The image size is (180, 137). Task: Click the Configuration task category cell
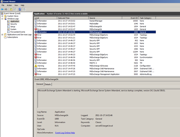pos(145,66)
